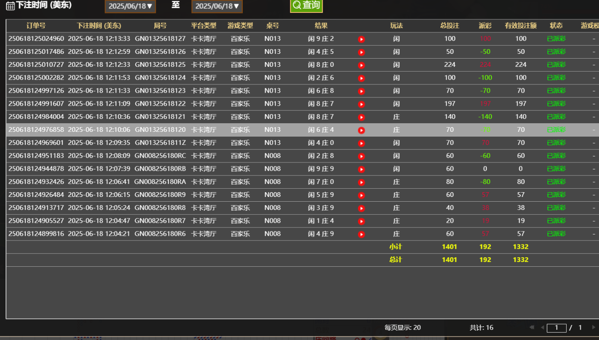Play replay for round GN008256180RC

[x=361, y=156]
